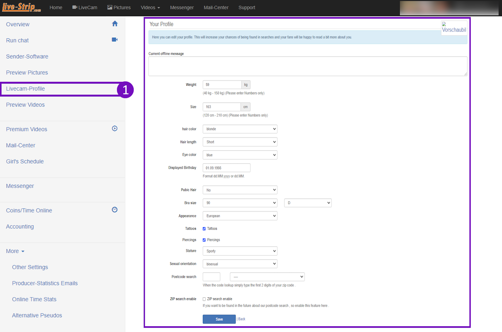502x332 pixels.
Task: Click the Current offline message text area
Action: 307,66
